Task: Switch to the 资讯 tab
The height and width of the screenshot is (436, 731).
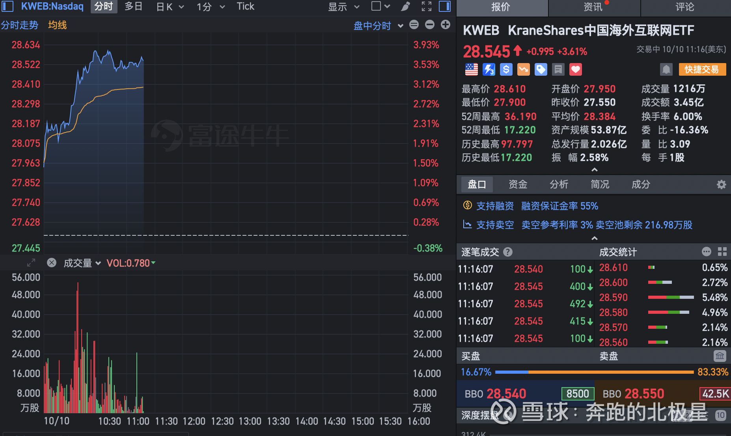Action: [x=593, y=7]
